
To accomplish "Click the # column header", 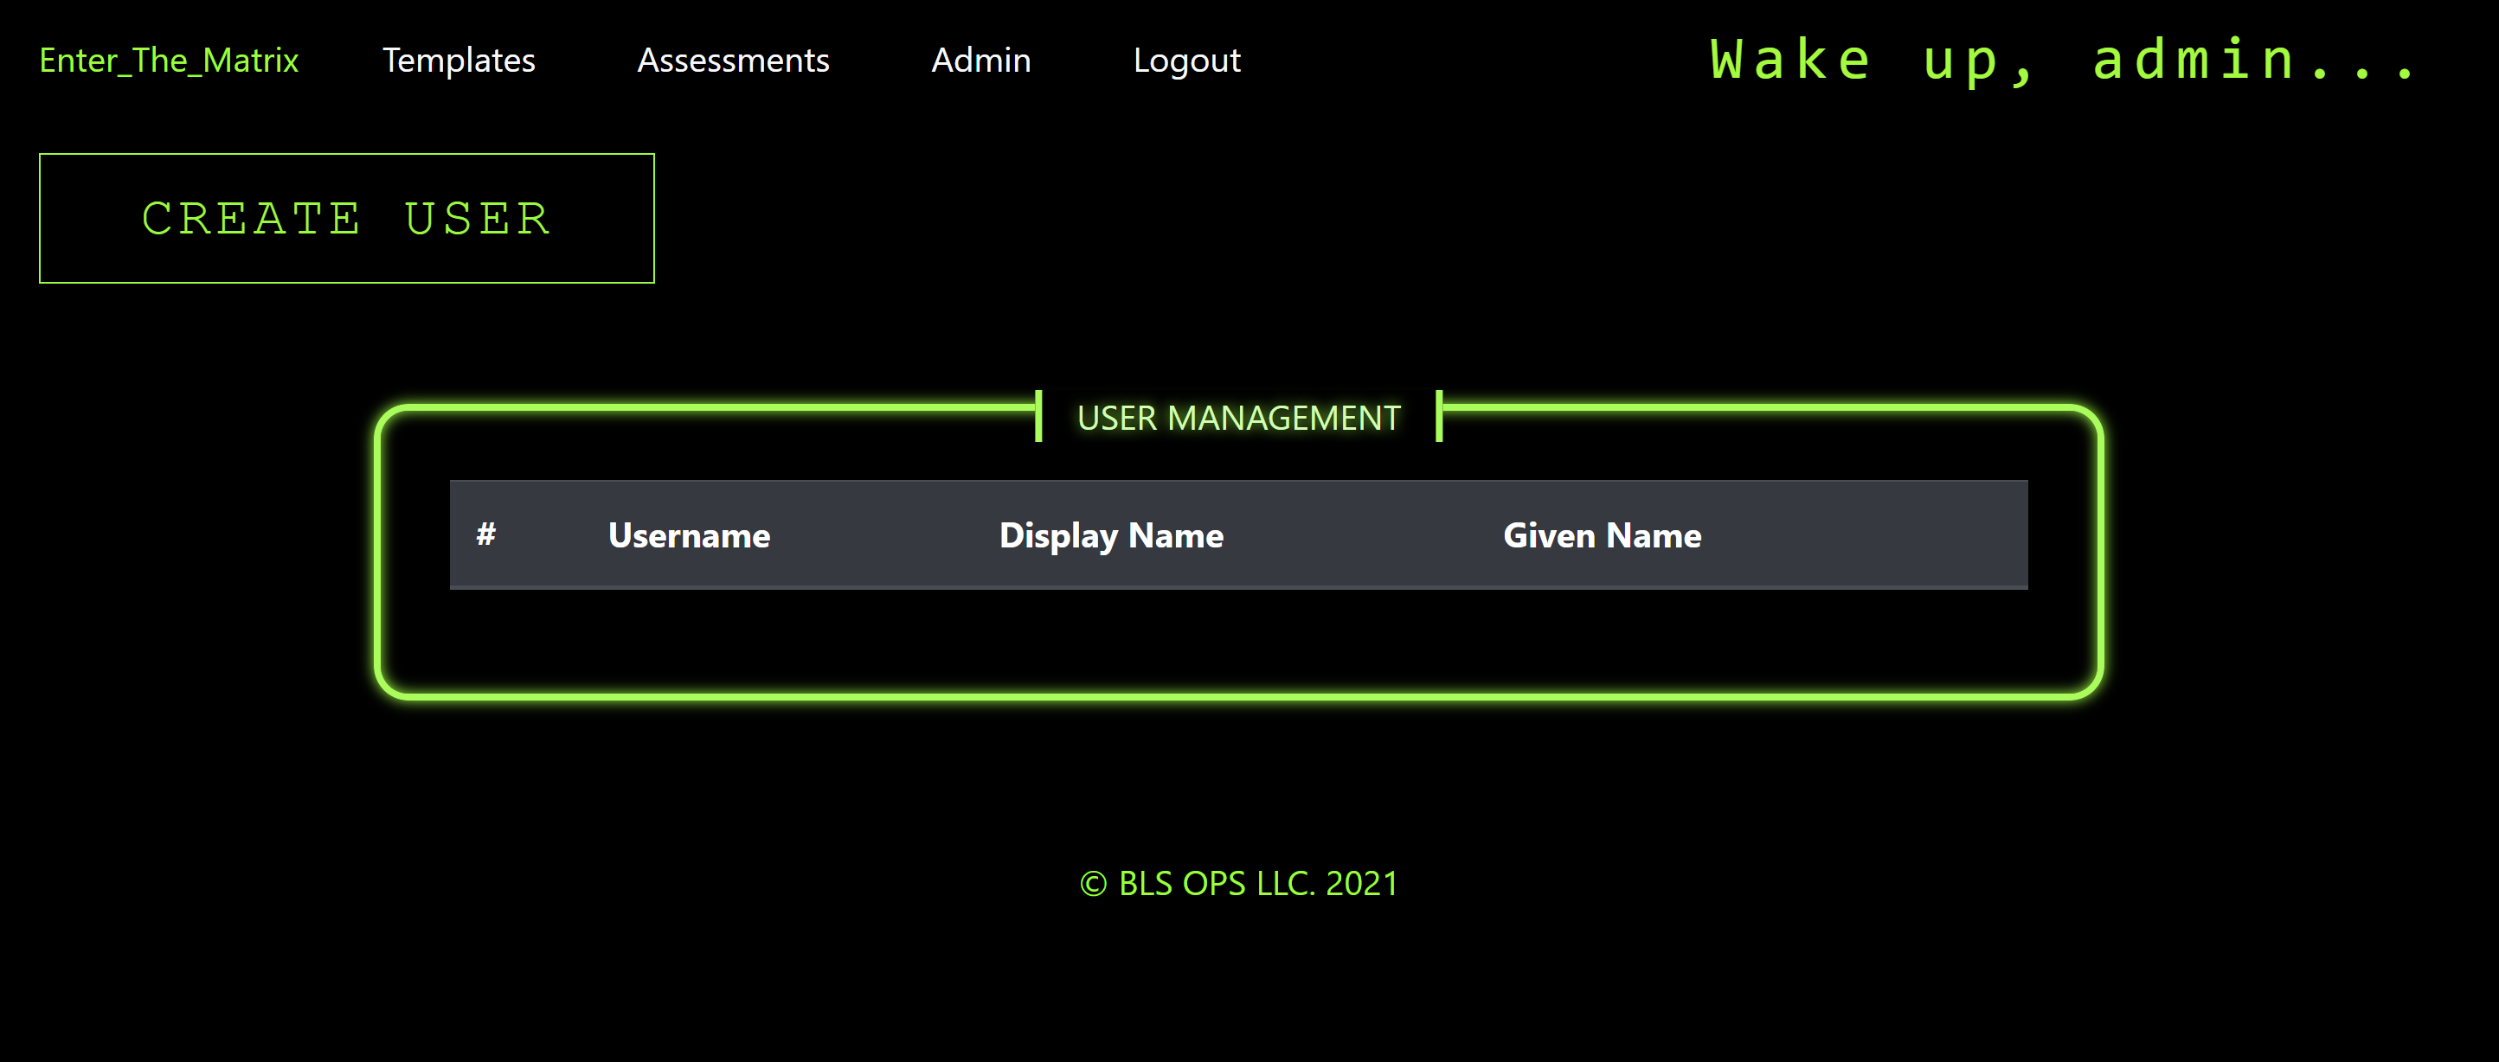I will [486, 534].
